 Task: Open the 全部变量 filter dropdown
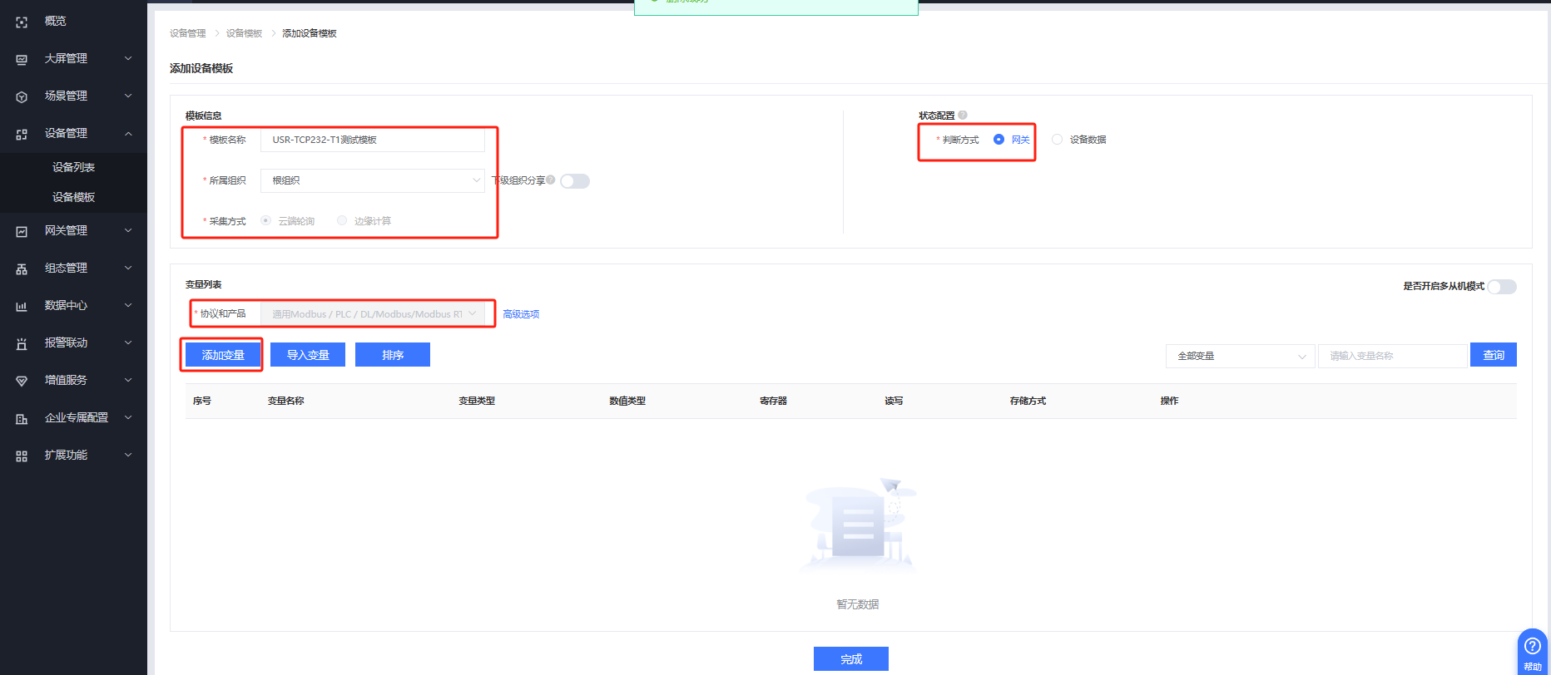pyautogui.click(x=1240, y=356)
